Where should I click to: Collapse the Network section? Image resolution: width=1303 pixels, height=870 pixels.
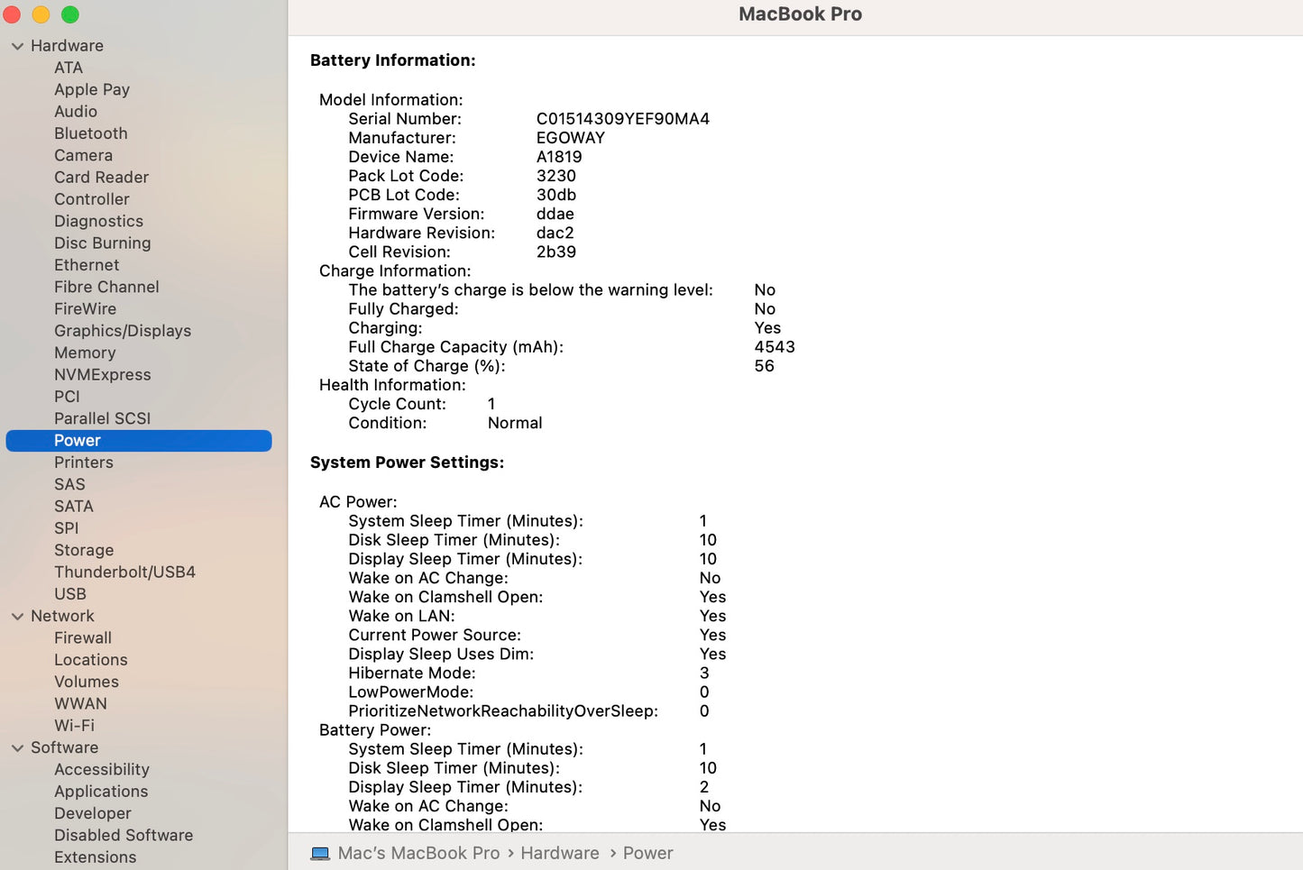coord(17,616)
